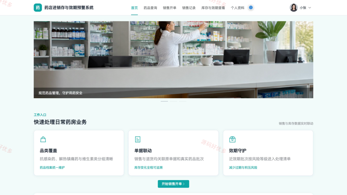Click the 库存变化全程可追溯 link
This screenshot has width=347, height=195.
click(x=148, y=168)
